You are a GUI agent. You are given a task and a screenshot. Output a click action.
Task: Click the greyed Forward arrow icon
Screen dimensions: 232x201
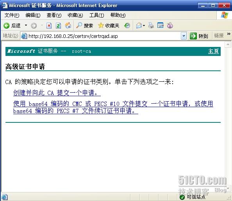tap(34, 26)
